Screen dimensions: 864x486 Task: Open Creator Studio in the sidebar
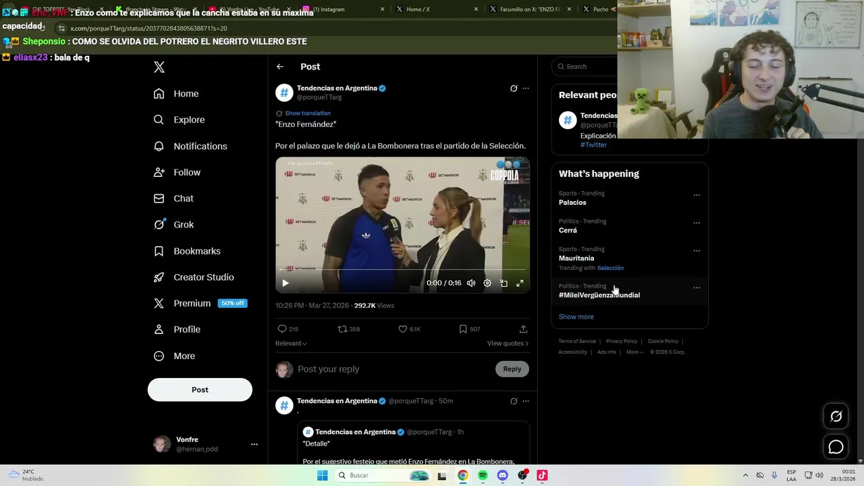[x=194, y=277]
